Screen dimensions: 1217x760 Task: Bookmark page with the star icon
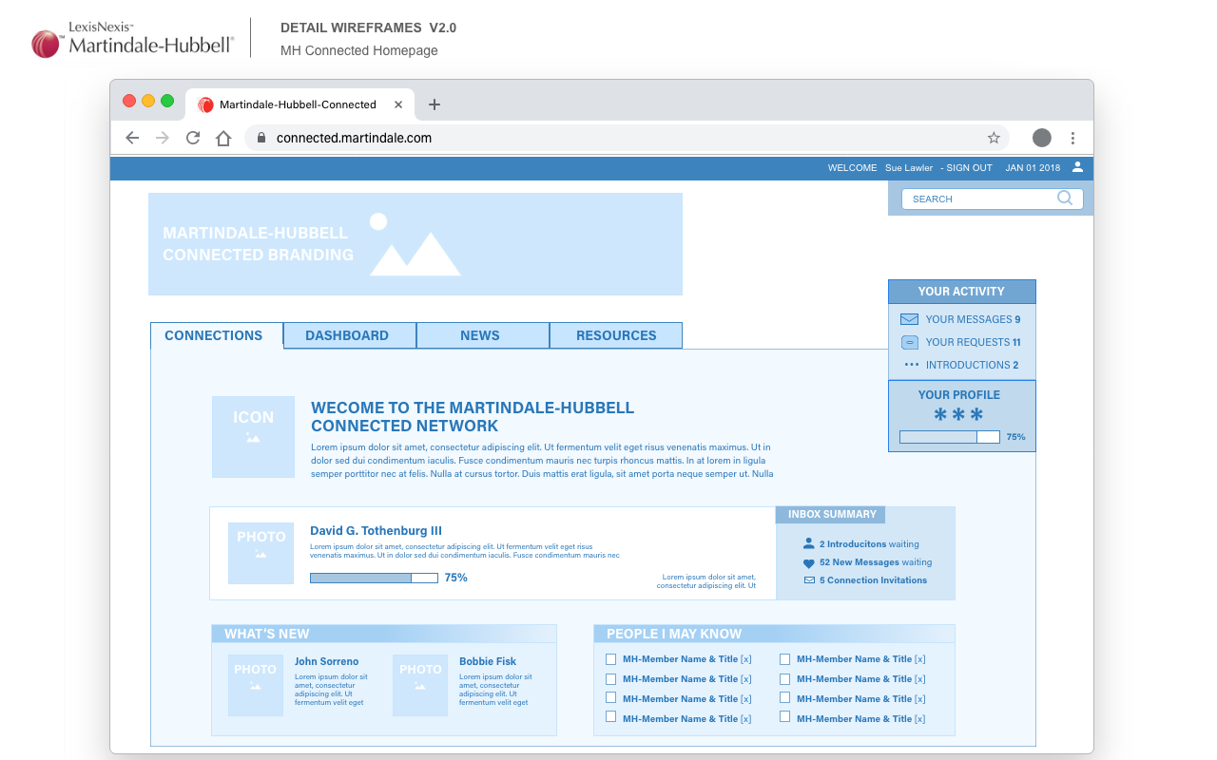pos(994,138)
